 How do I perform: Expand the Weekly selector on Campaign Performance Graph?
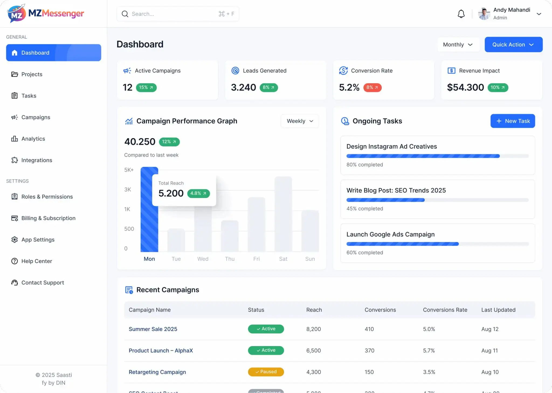299,121
